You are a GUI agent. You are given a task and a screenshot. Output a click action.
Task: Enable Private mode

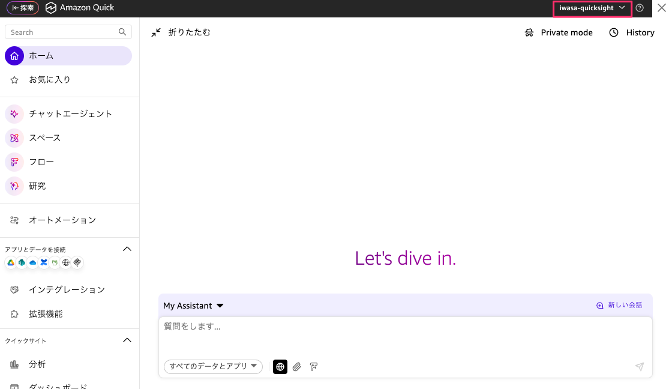tap(559, 32)
